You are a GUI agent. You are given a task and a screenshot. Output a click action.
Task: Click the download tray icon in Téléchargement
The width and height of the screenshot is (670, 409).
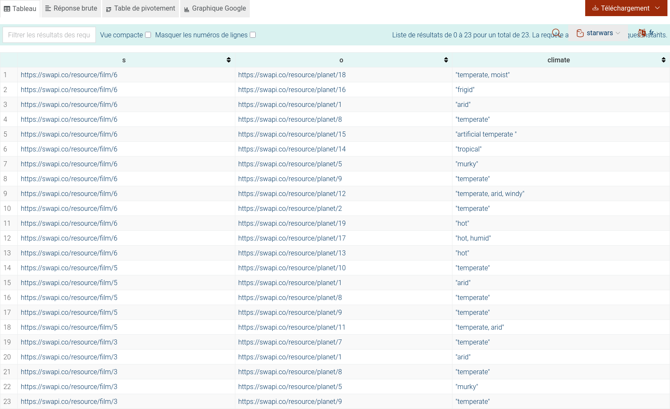595,8
